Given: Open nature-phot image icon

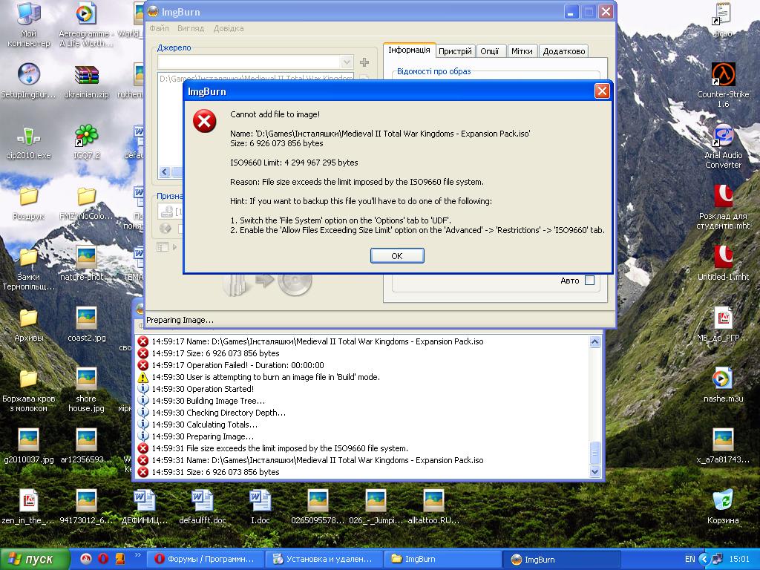Looking at the screenshot, I should (86, 264).
